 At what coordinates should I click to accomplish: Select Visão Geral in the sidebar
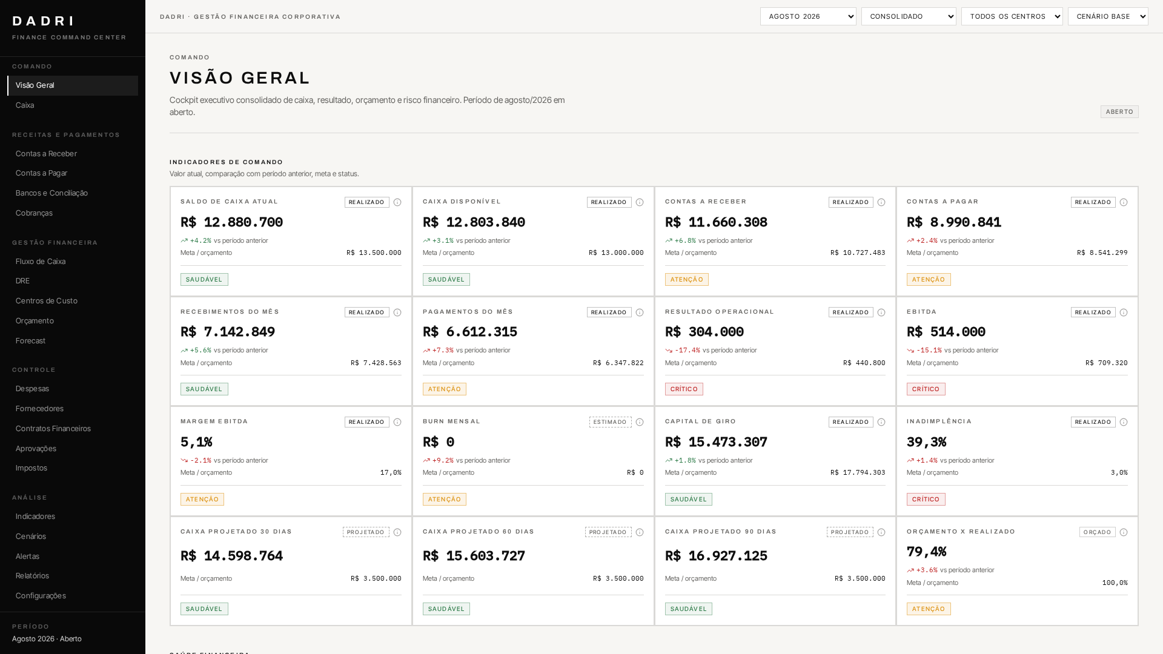click(x=73, y=85)
